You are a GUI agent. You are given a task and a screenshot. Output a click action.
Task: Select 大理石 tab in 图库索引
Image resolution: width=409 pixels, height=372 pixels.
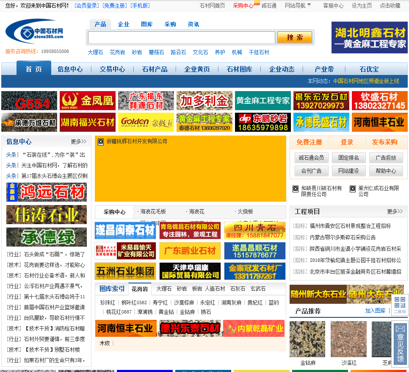[x=164, y=289]
